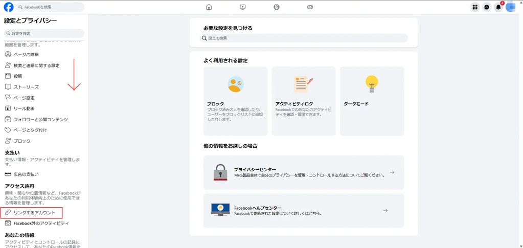This screenshot has height=248, width=523.
Task: Click the フォロワーと公開コンテンツ plus icon
Action: point(8,119)
